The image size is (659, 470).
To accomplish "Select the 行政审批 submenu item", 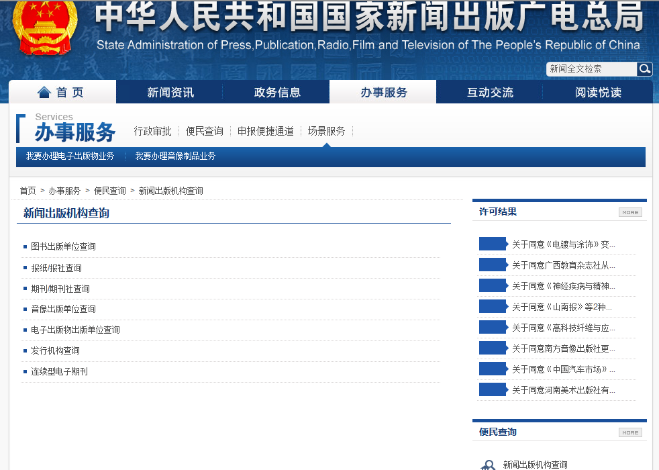I will [x=152, y=131].
